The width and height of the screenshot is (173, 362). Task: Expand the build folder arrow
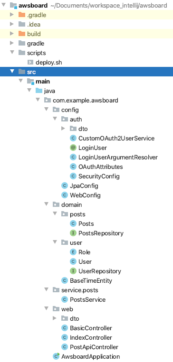pos(12,34)
